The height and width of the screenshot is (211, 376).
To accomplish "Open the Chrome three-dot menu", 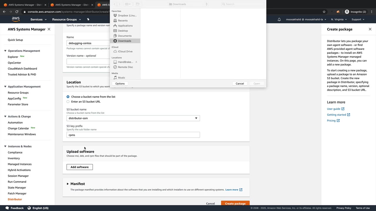I will click(372, 12).
